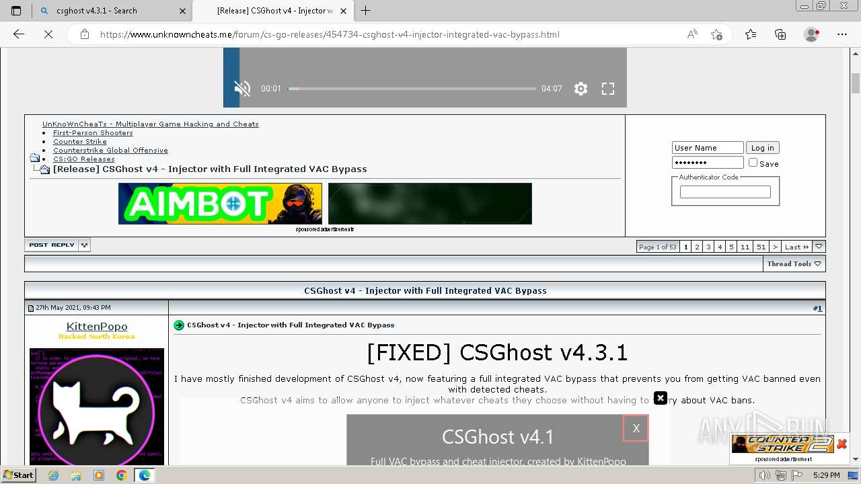Viewport: 861px width, 484px height.
Task: Jump to Last page
Action: 796,247
